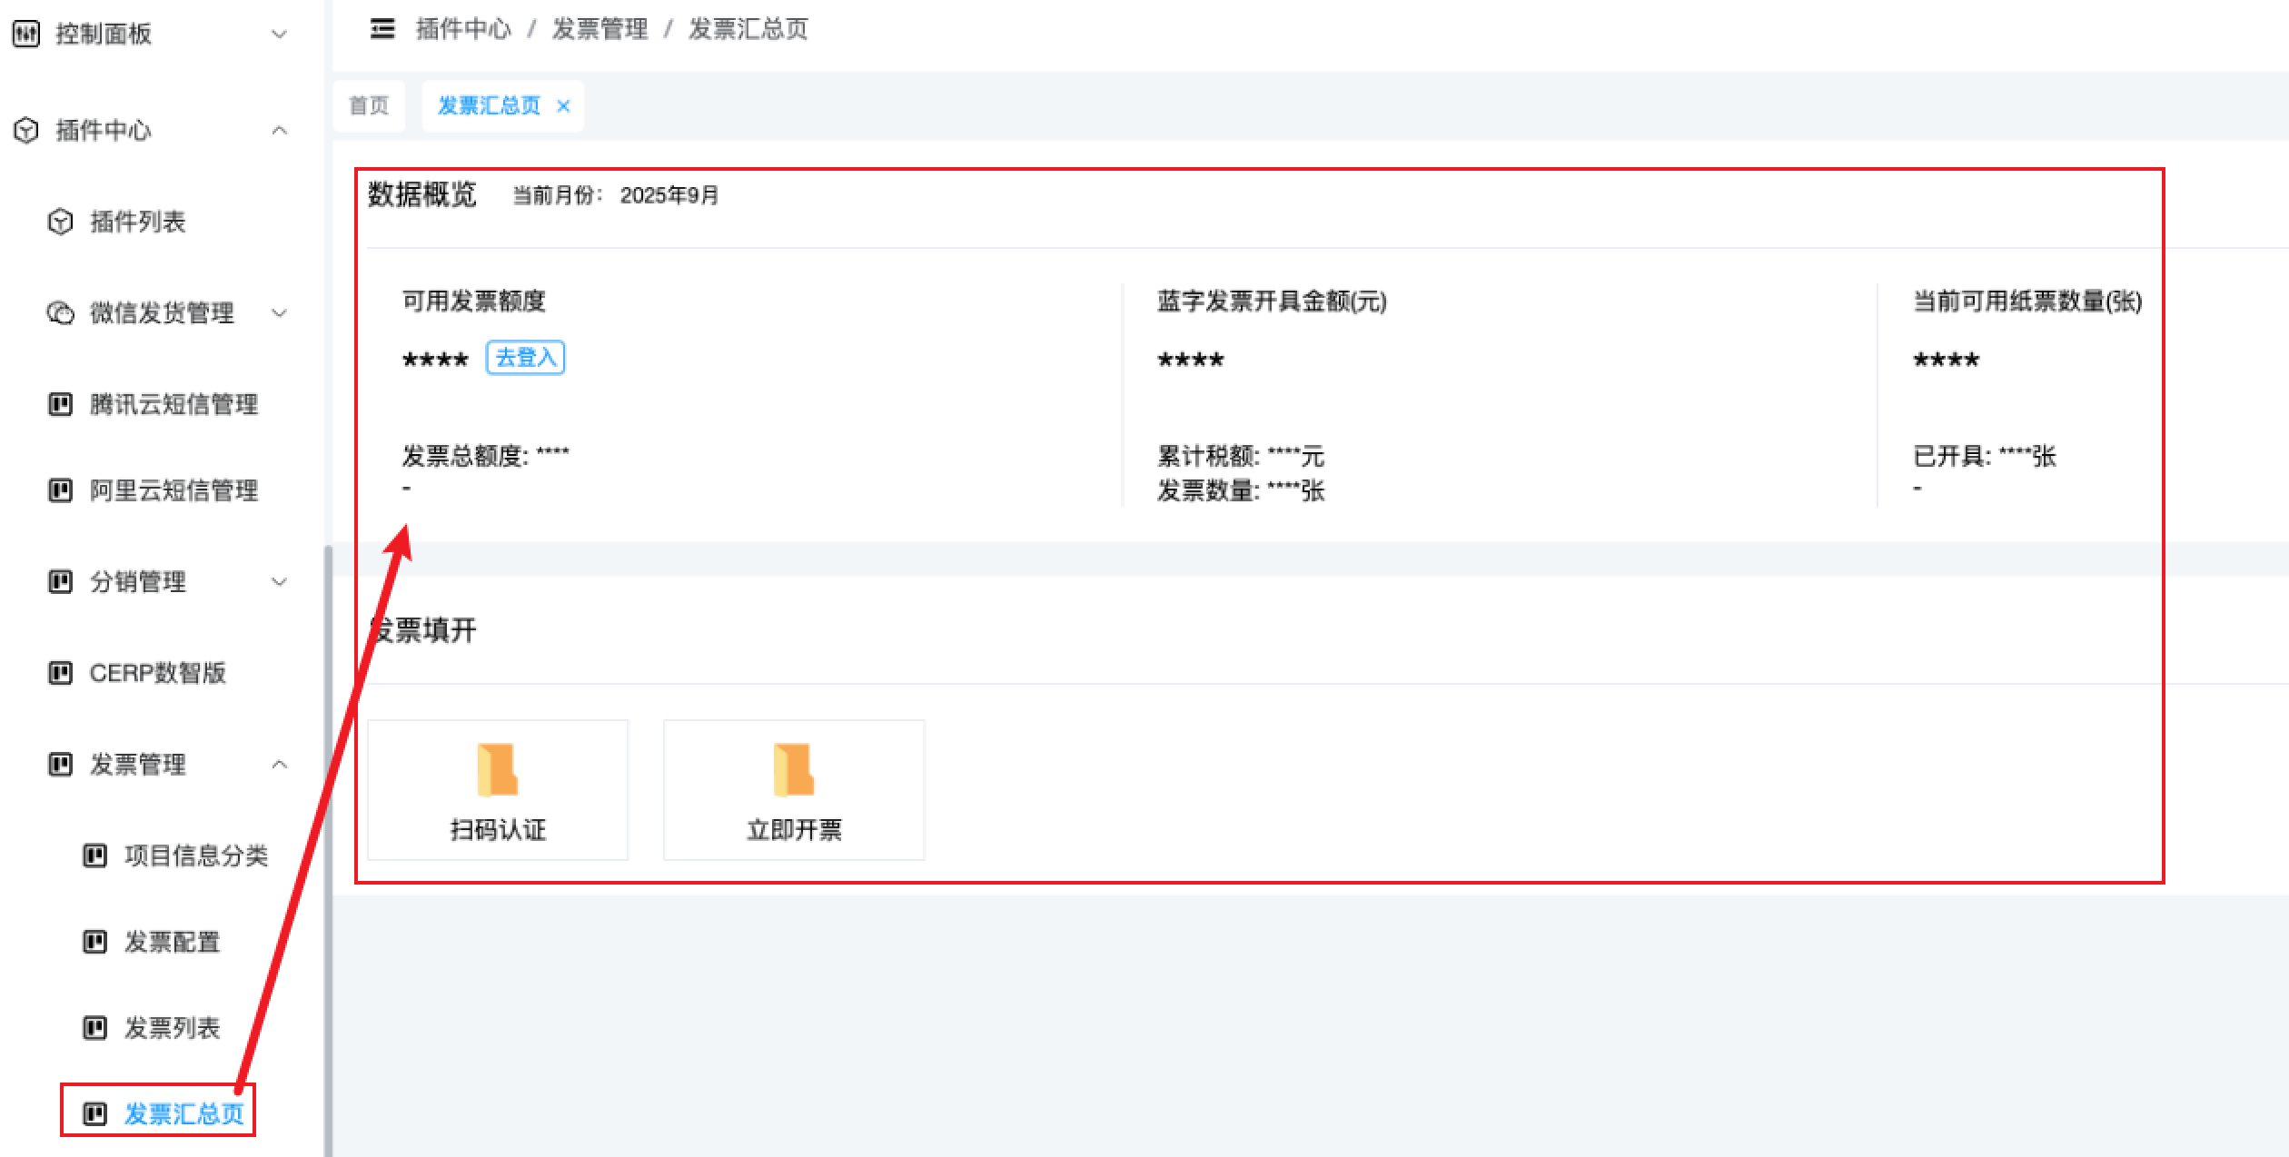
Task: Click the 立即开票 folder icon
Action: click(x=793, y=769)
